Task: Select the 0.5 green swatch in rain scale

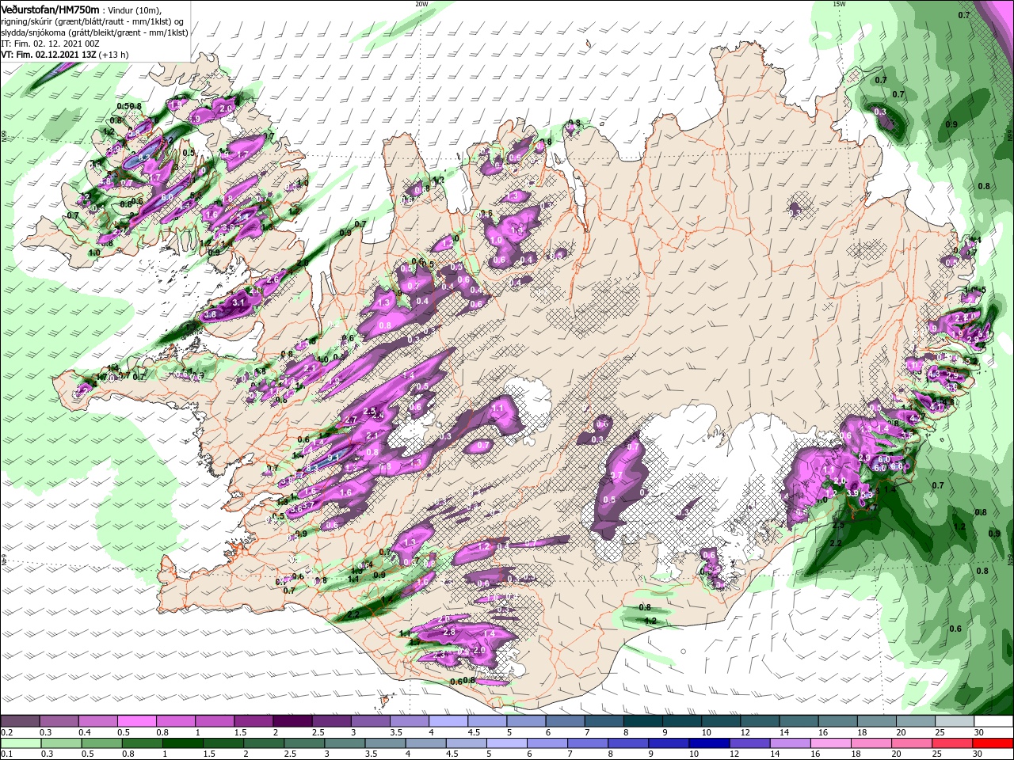Action: pos(103,743)
